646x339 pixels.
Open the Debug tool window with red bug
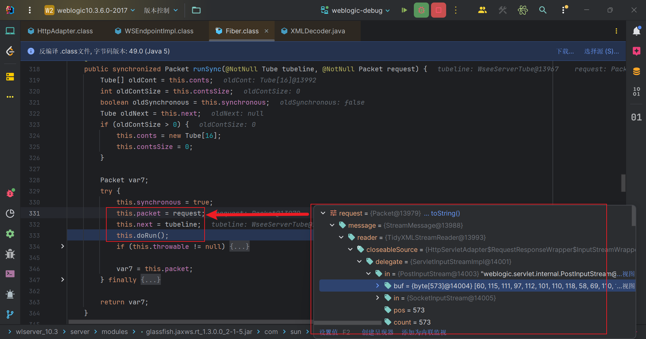(10, 193)
